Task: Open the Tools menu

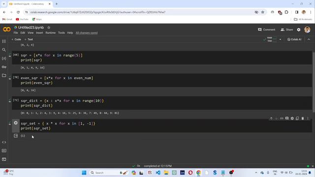Action: pyautogui.click(x=62, y=33)
